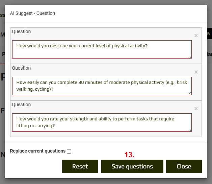
Task: Edit the 'current level of physical activity' question field
Action: click(102, 49)
